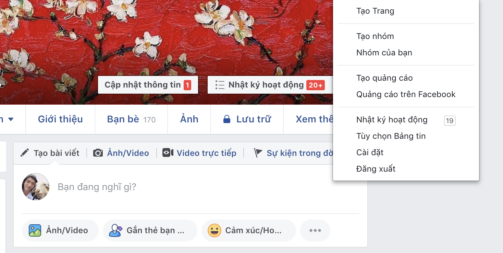This screenshot has height=253, width=503.
Task: Click the smiley emoji feeling icon
Action: (214, 230)
